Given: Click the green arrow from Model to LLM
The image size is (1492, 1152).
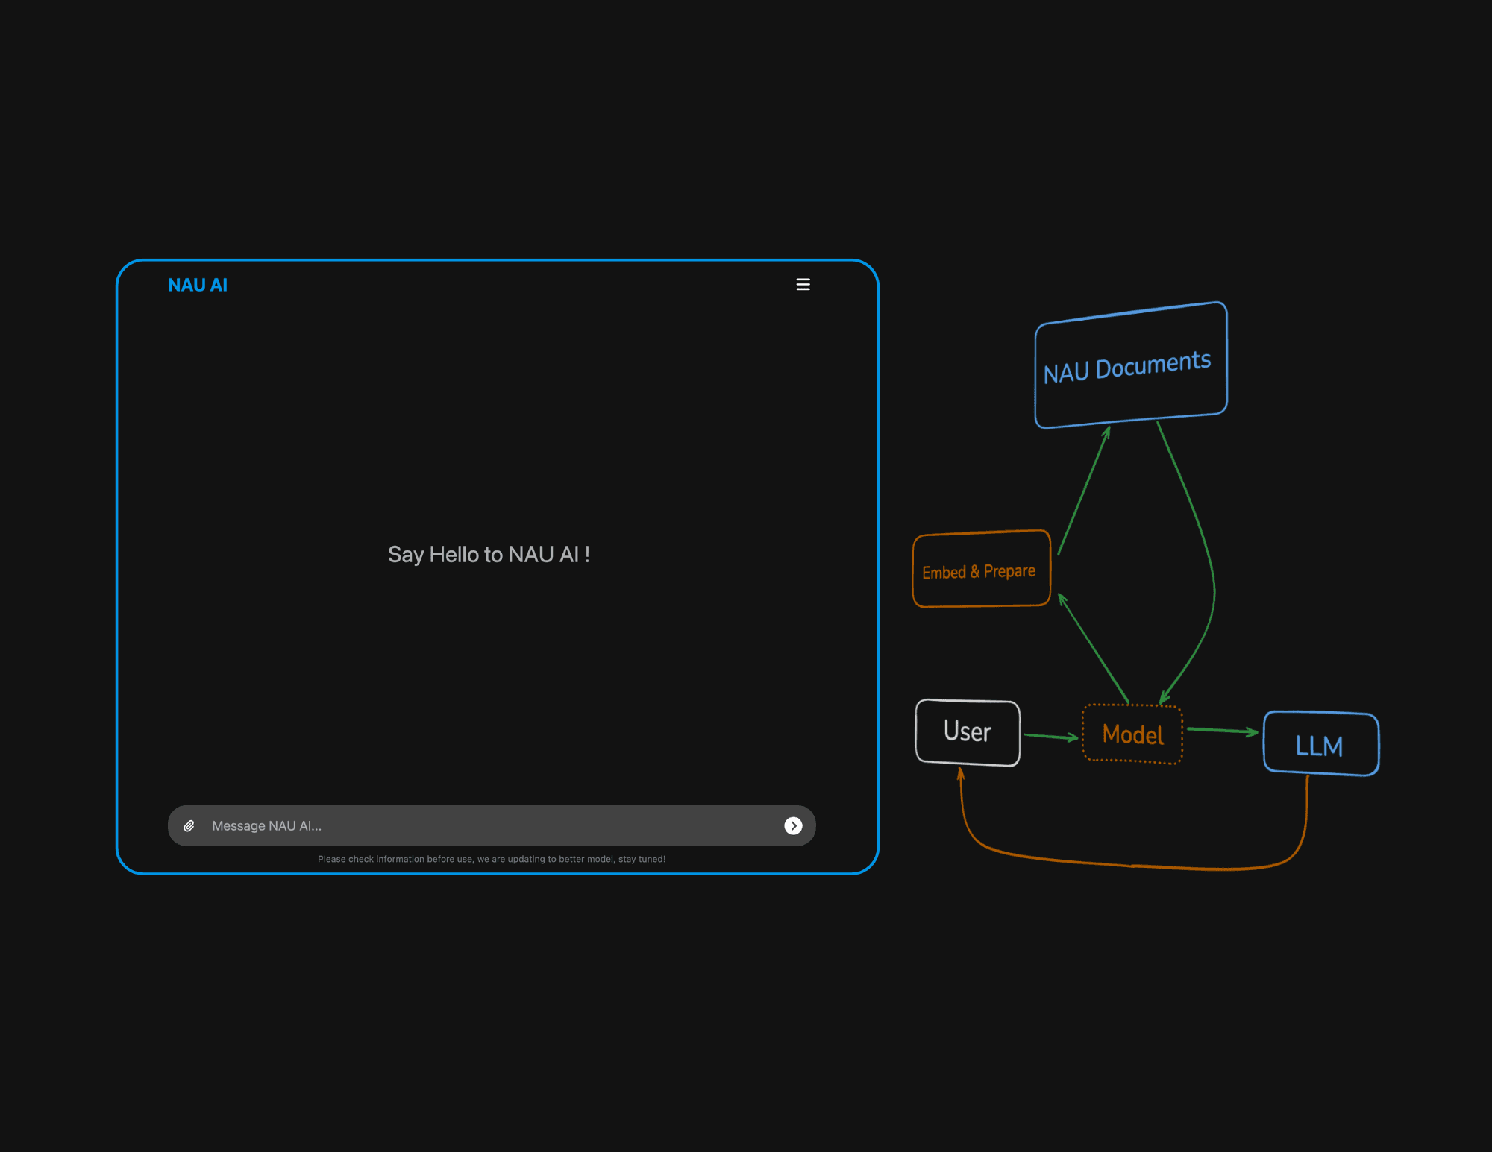Looking at the screenshot, I should (x=1221, y=731).
